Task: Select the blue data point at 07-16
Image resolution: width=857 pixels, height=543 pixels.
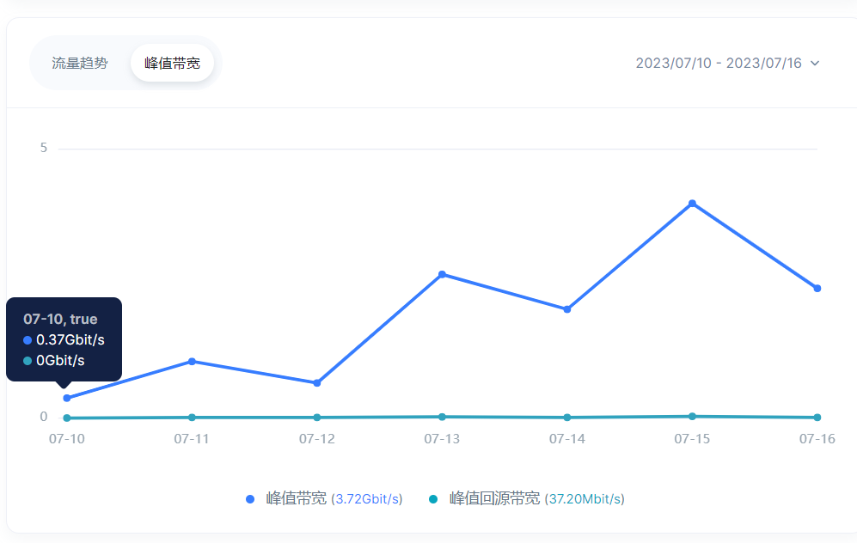Action: [817, 288]
